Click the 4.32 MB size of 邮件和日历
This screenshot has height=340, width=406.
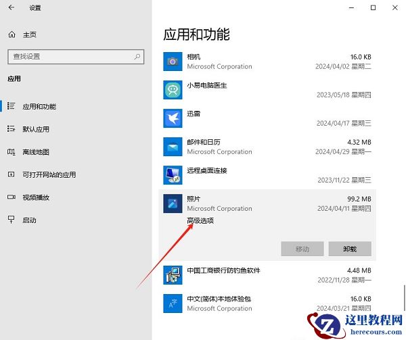(x=359, y=142)
